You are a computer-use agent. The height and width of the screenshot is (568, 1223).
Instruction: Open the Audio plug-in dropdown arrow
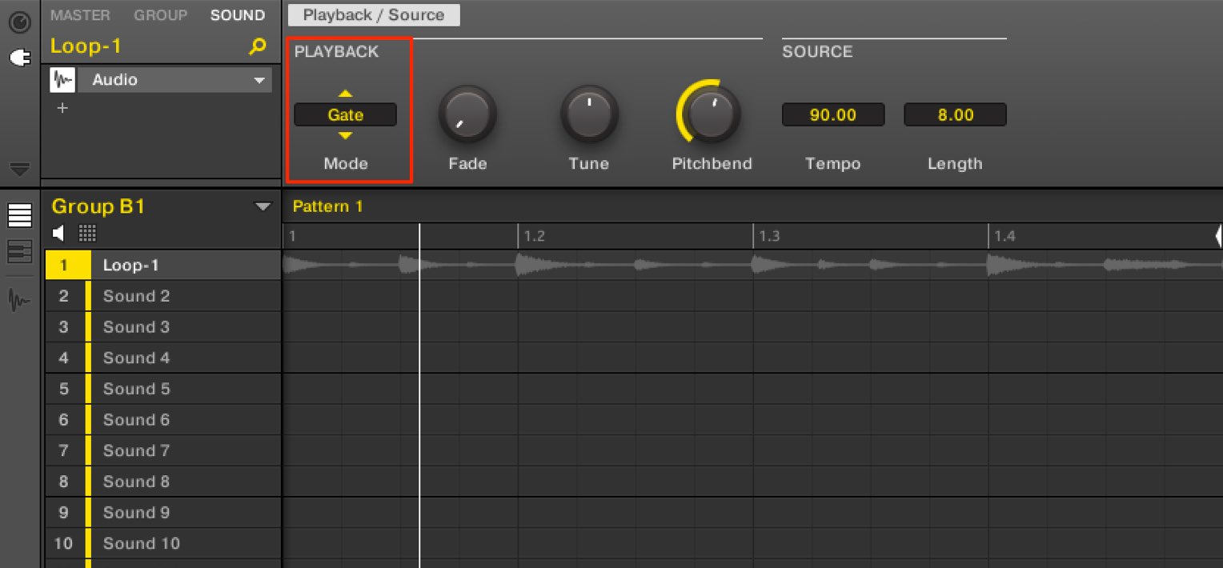pos(259,81)
